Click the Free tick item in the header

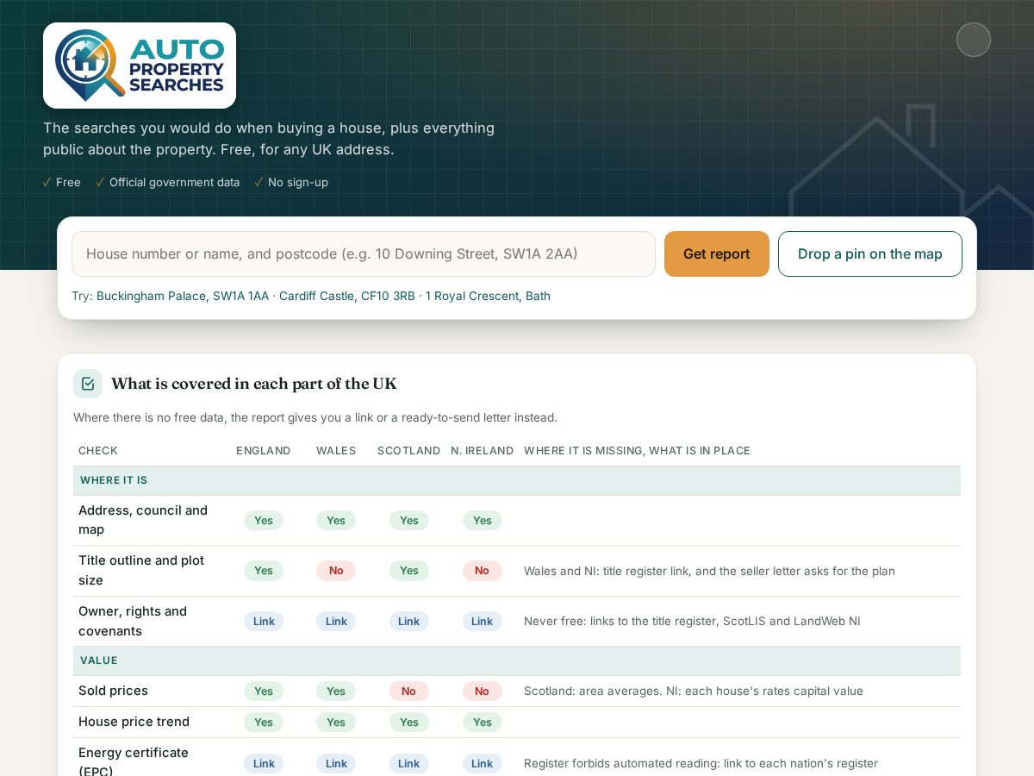point(62,182)
